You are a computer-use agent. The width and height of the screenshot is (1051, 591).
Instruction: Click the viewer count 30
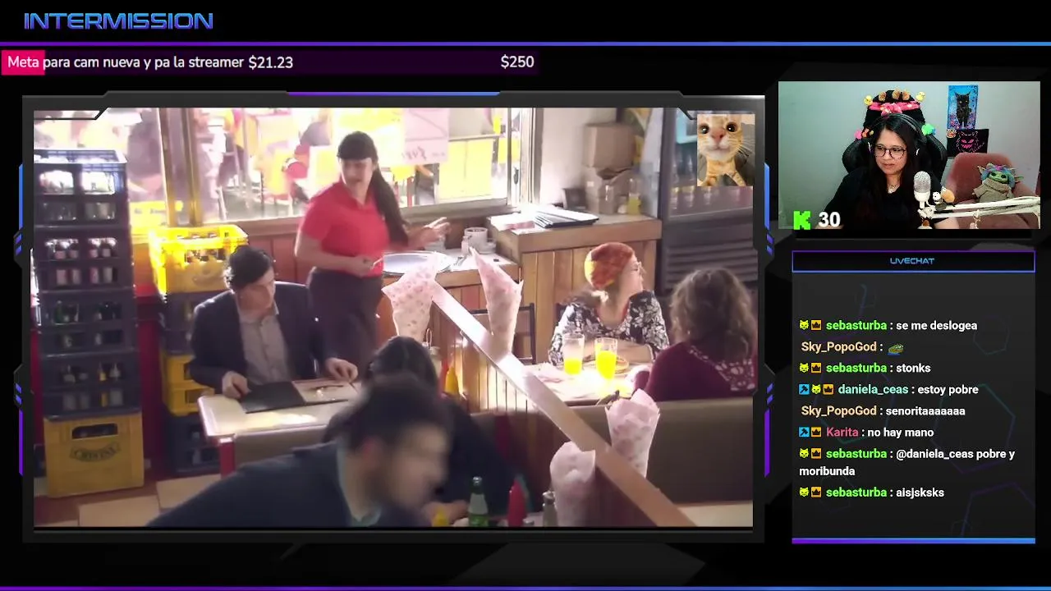[828, 219]
